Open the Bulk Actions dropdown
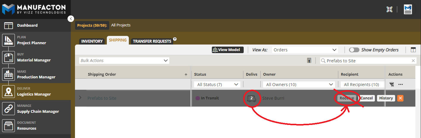Image resolution: width=421 pixels, height=138 pixels. 124,61
